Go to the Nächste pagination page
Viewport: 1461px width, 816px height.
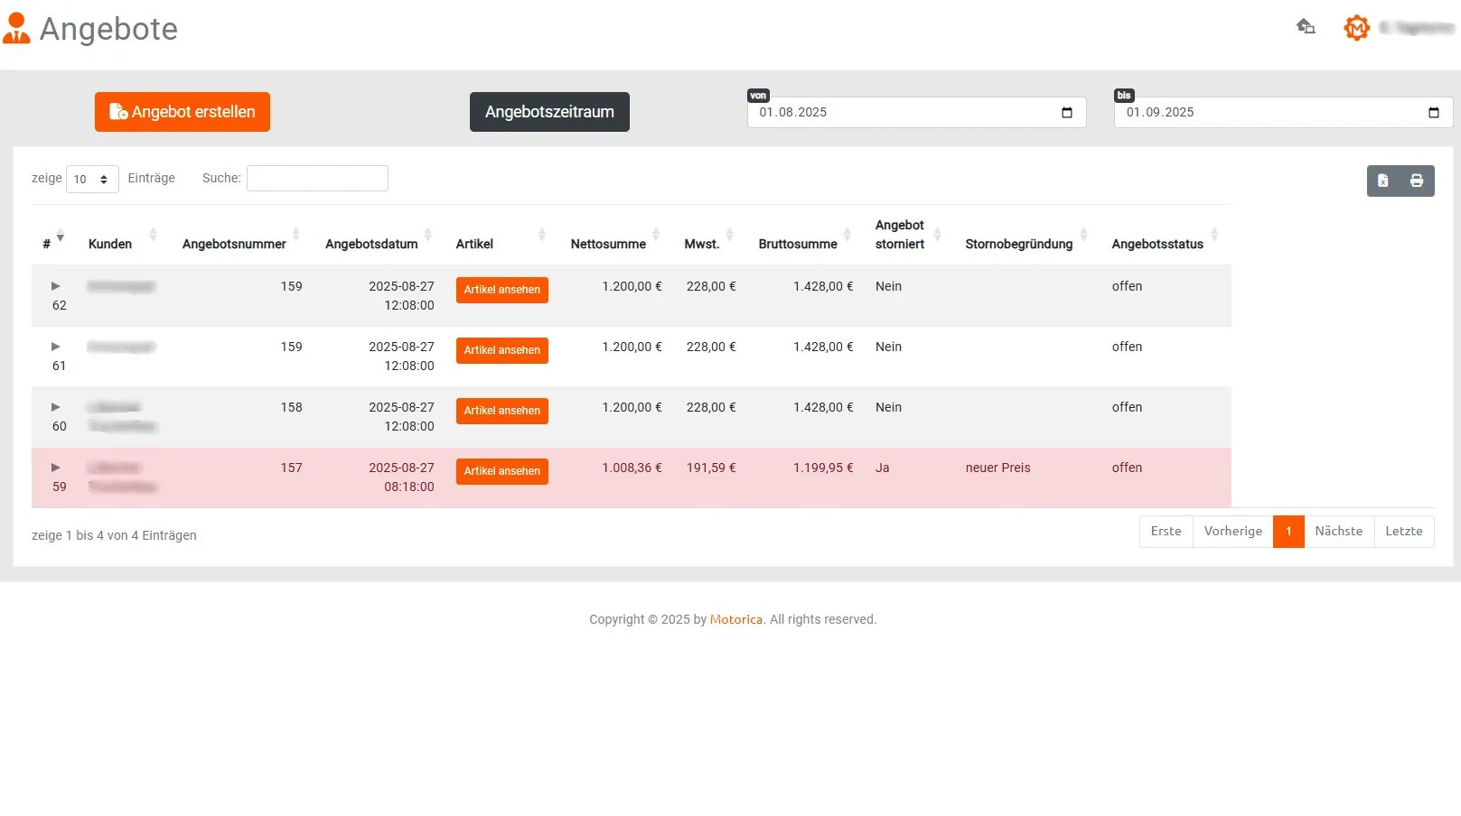(x=1338, y=532)
